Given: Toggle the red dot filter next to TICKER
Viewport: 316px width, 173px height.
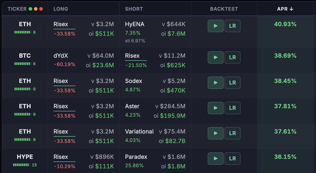Looking at the screenshot, I should 41,9.
